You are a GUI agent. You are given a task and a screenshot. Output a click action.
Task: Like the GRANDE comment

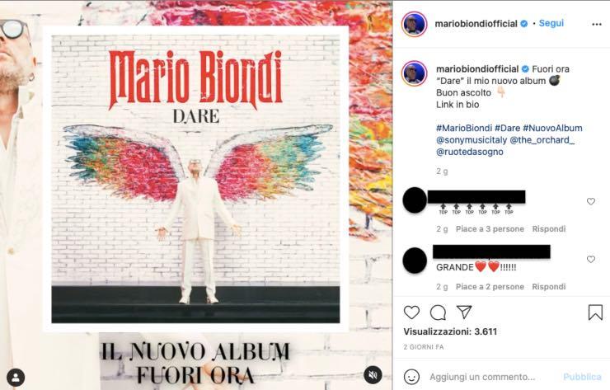coord(590,259)
